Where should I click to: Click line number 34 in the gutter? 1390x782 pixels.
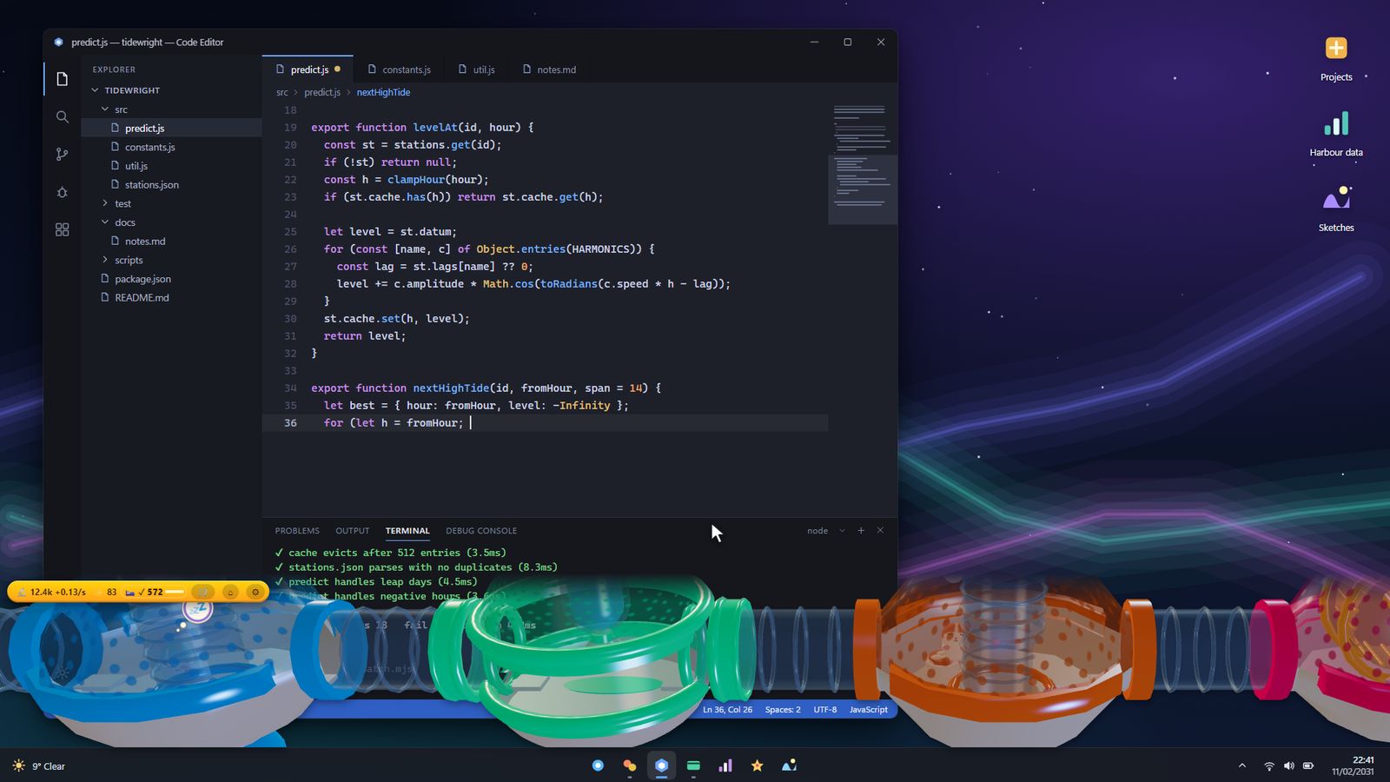pyautogui.click(x=290, y=388)
